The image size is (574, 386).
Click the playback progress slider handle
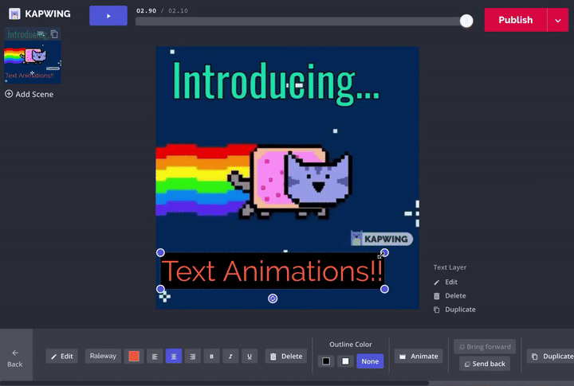click(x=466, y=21)
